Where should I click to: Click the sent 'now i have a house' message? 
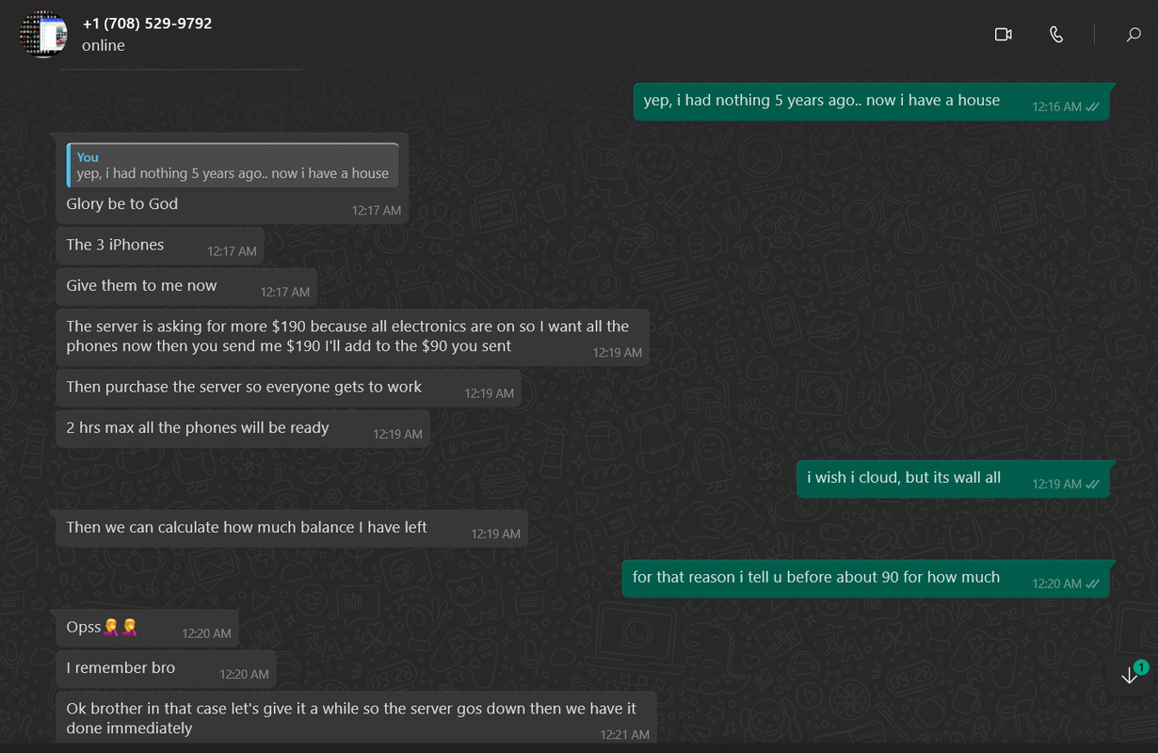click(x=871, y=101)
